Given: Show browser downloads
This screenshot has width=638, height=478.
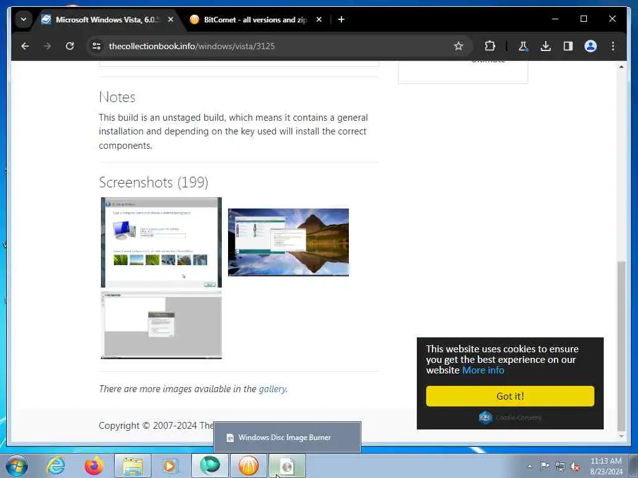Looking at the screenshot, I should [546, 46].
